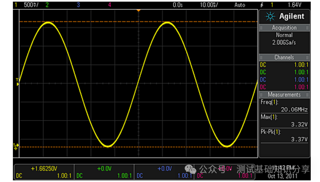
Task: Click the Normal acquisition mode text
Action: [x=284, y=35]
